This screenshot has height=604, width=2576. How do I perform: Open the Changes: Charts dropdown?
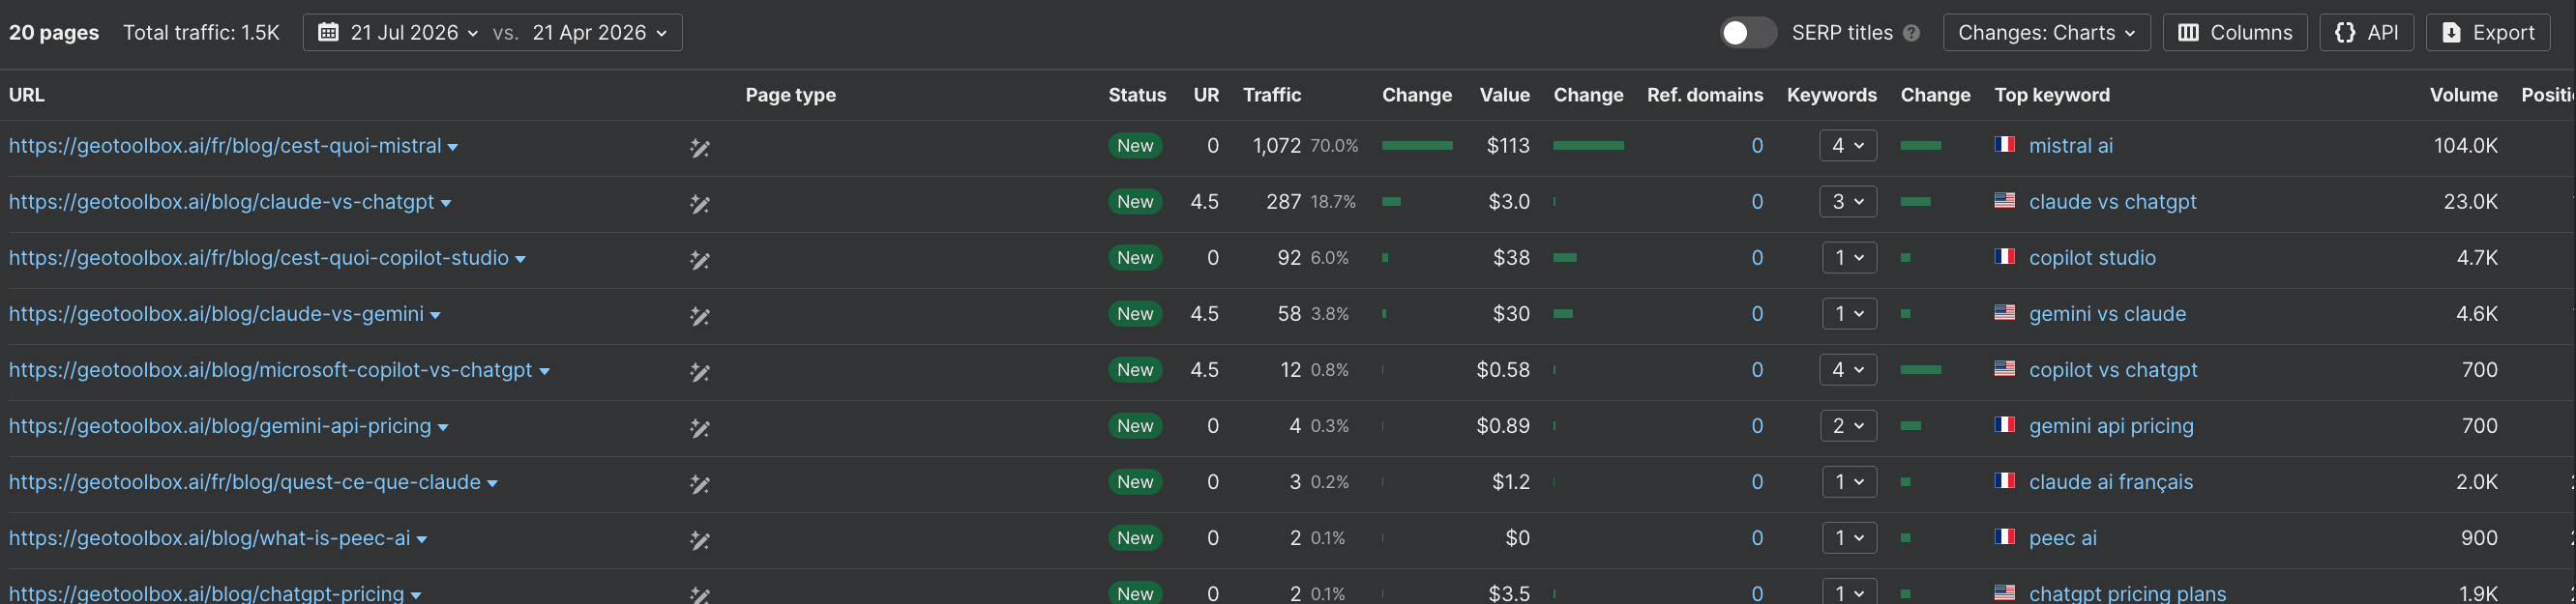2046,33
